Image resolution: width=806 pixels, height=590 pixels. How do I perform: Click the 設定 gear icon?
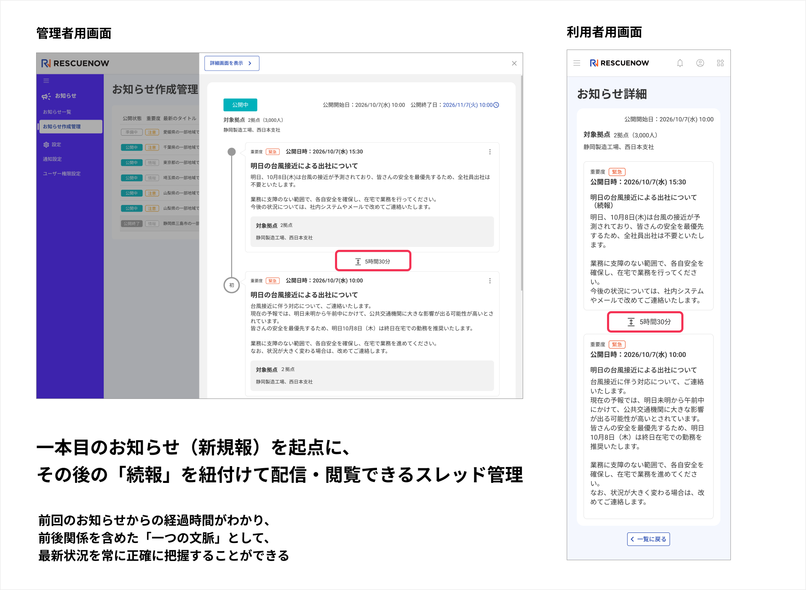pos(46,144)
